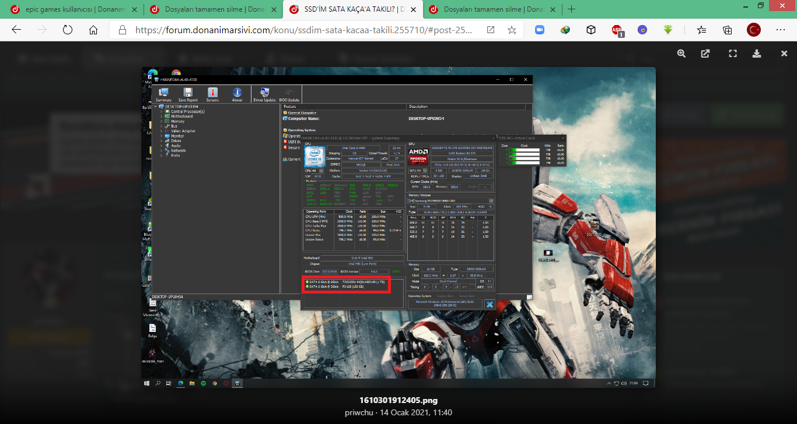
Task: Zoom the lightbox image with magnifier
Action: [x=681, y=54]
